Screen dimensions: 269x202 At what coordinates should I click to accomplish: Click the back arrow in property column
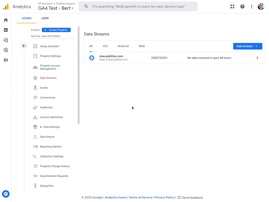point(24,46)
